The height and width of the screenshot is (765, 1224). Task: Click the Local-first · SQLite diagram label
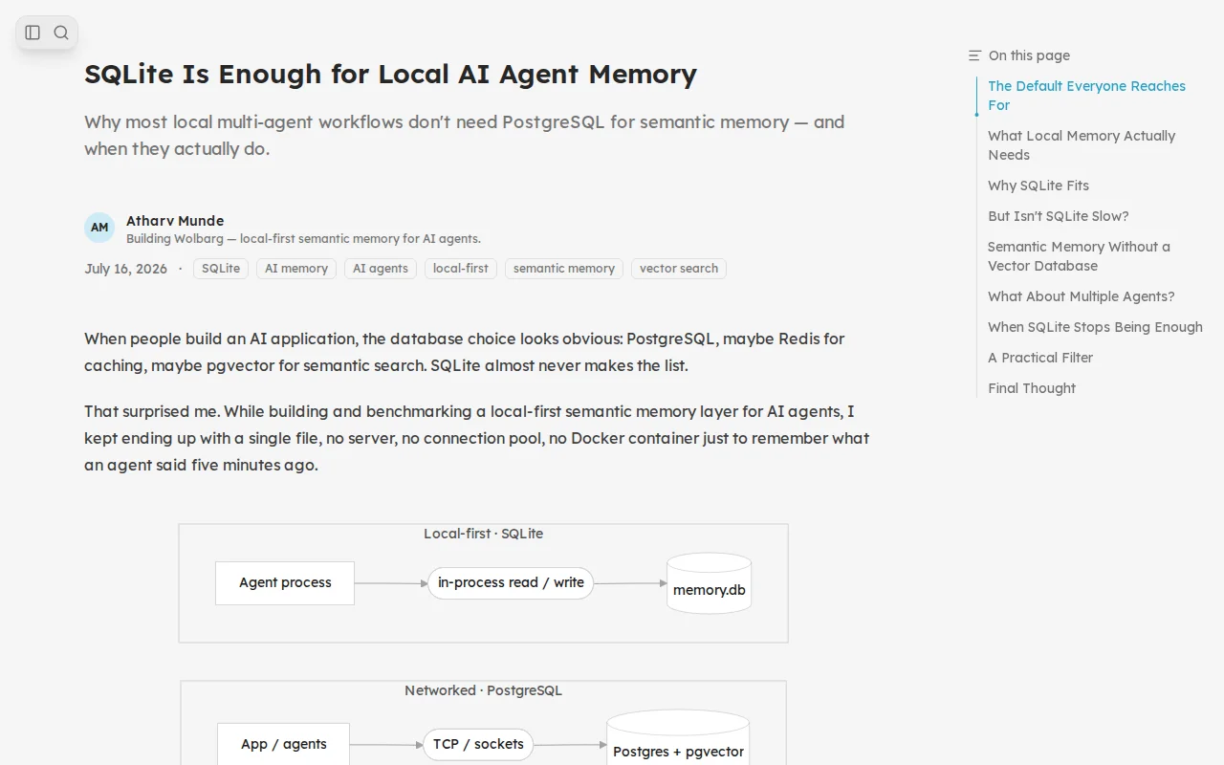483,534
